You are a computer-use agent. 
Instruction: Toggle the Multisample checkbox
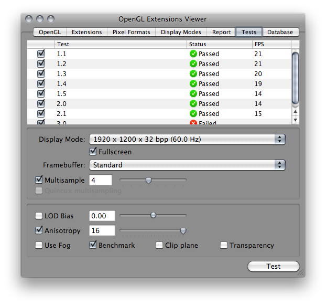tap(39, 180)
